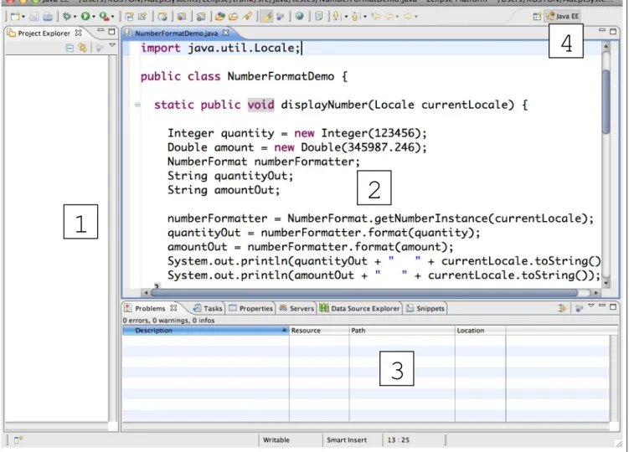Select the NumberFormatDemo.java editor tab
The height and width of the screenshot is (452, 629).
pyautogui.click(x=177, y=33)
